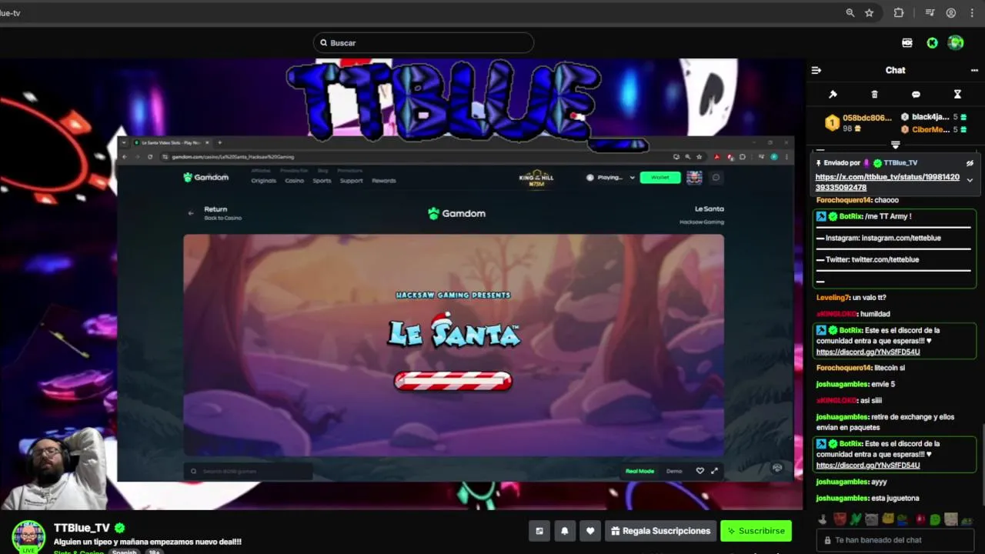The height and width of the screenshot is (554, 985).
Task: Open Support menu in Gamdom window
Action: point(351,181)
